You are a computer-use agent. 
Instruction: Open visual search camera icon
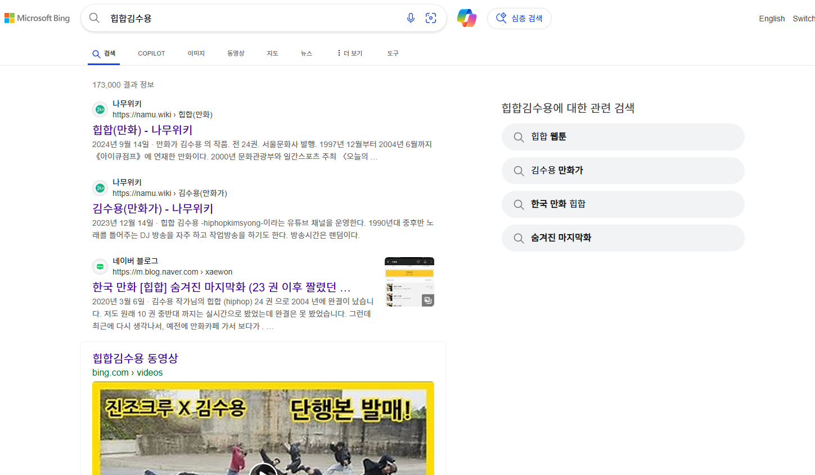431,18
